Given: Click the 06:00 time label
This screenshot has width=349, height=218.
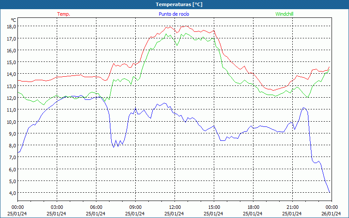Looking at the screenshot, I should point(96,208).
